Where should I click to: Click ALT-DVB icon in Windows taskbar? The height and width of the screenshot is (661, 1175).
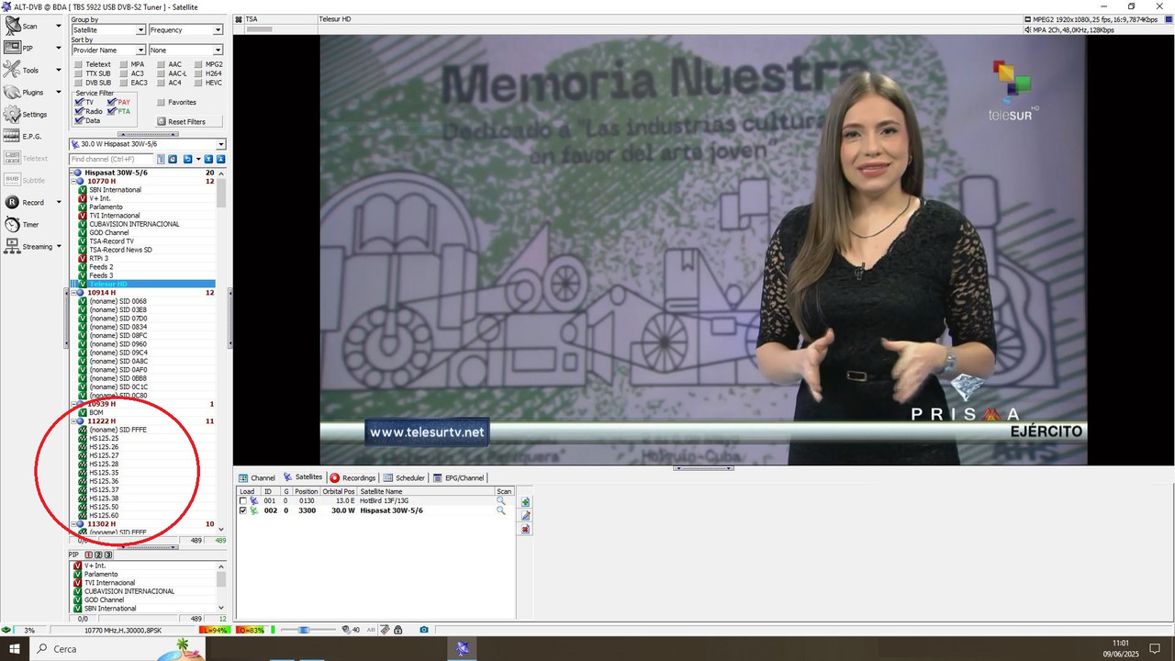(x=463, y=649)
